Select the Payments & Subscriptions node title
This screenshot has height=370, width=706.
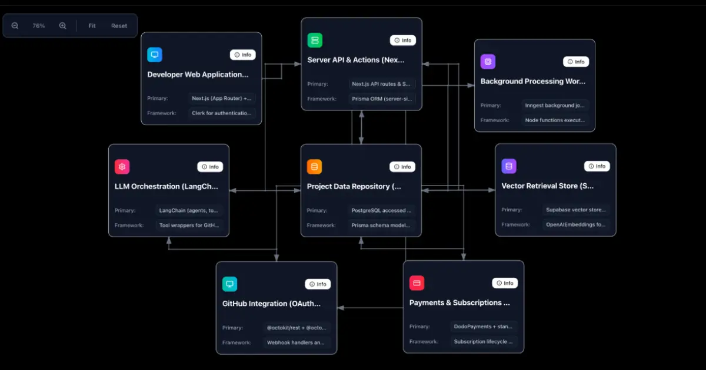[459, 302]
